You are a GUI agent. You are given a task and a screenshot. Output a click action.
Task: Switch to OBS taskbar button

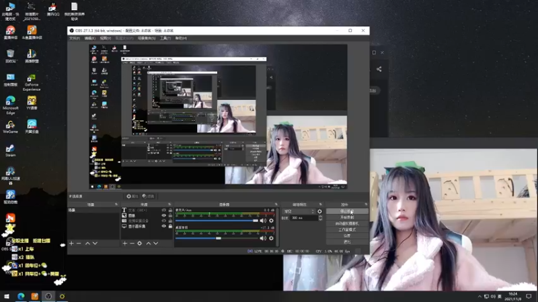pyautogui.click(x=48, y=297)
